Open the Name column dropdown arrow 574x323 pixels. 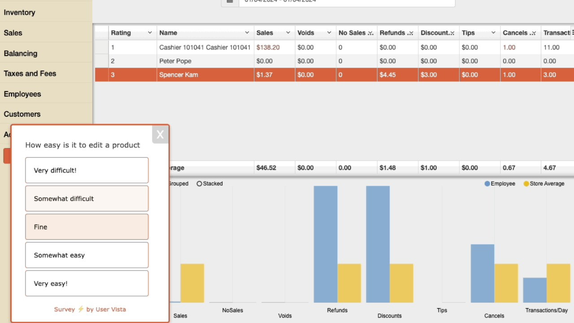coord(247,33)
